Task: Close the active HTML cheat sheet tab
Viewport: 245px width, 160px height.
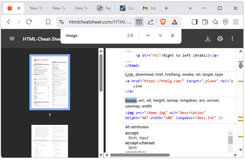Action: pyautogui.click(x=19, y=8)
